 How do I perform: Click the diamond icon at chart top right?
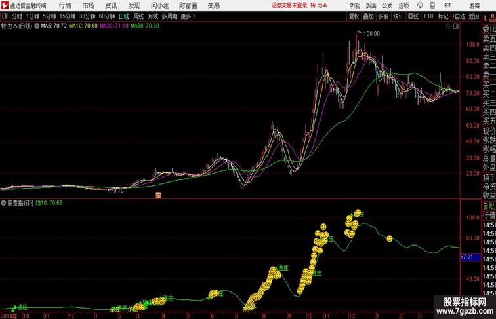[448, 26]
